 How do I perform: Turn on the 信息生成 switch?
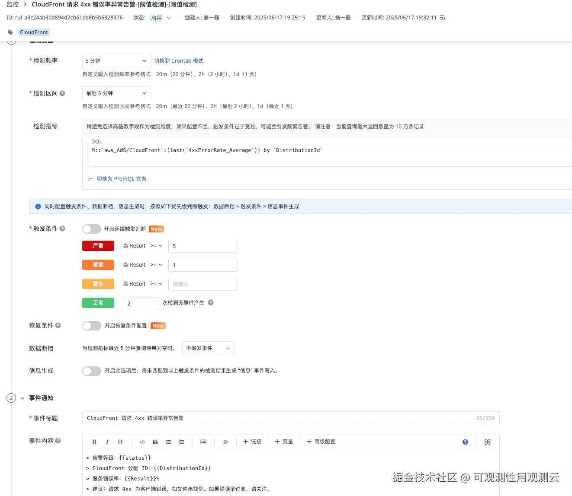click(x=92, y=371)
